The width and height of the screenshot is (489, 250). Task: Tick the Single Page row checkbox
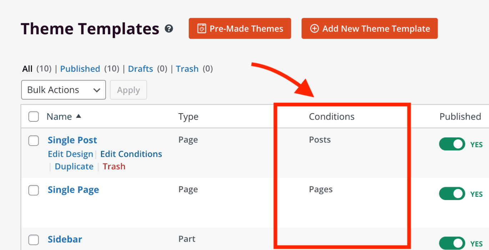click(x=34, y=191)
